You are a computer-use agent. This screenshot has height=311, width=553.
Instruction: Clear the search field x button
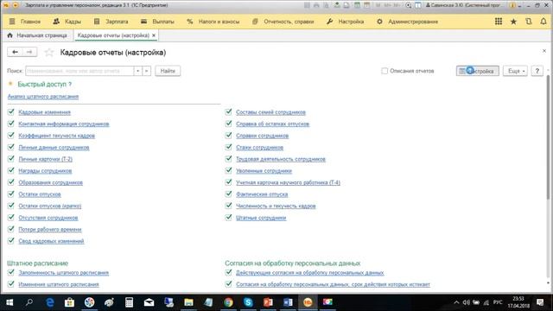[x=146, y=71]
